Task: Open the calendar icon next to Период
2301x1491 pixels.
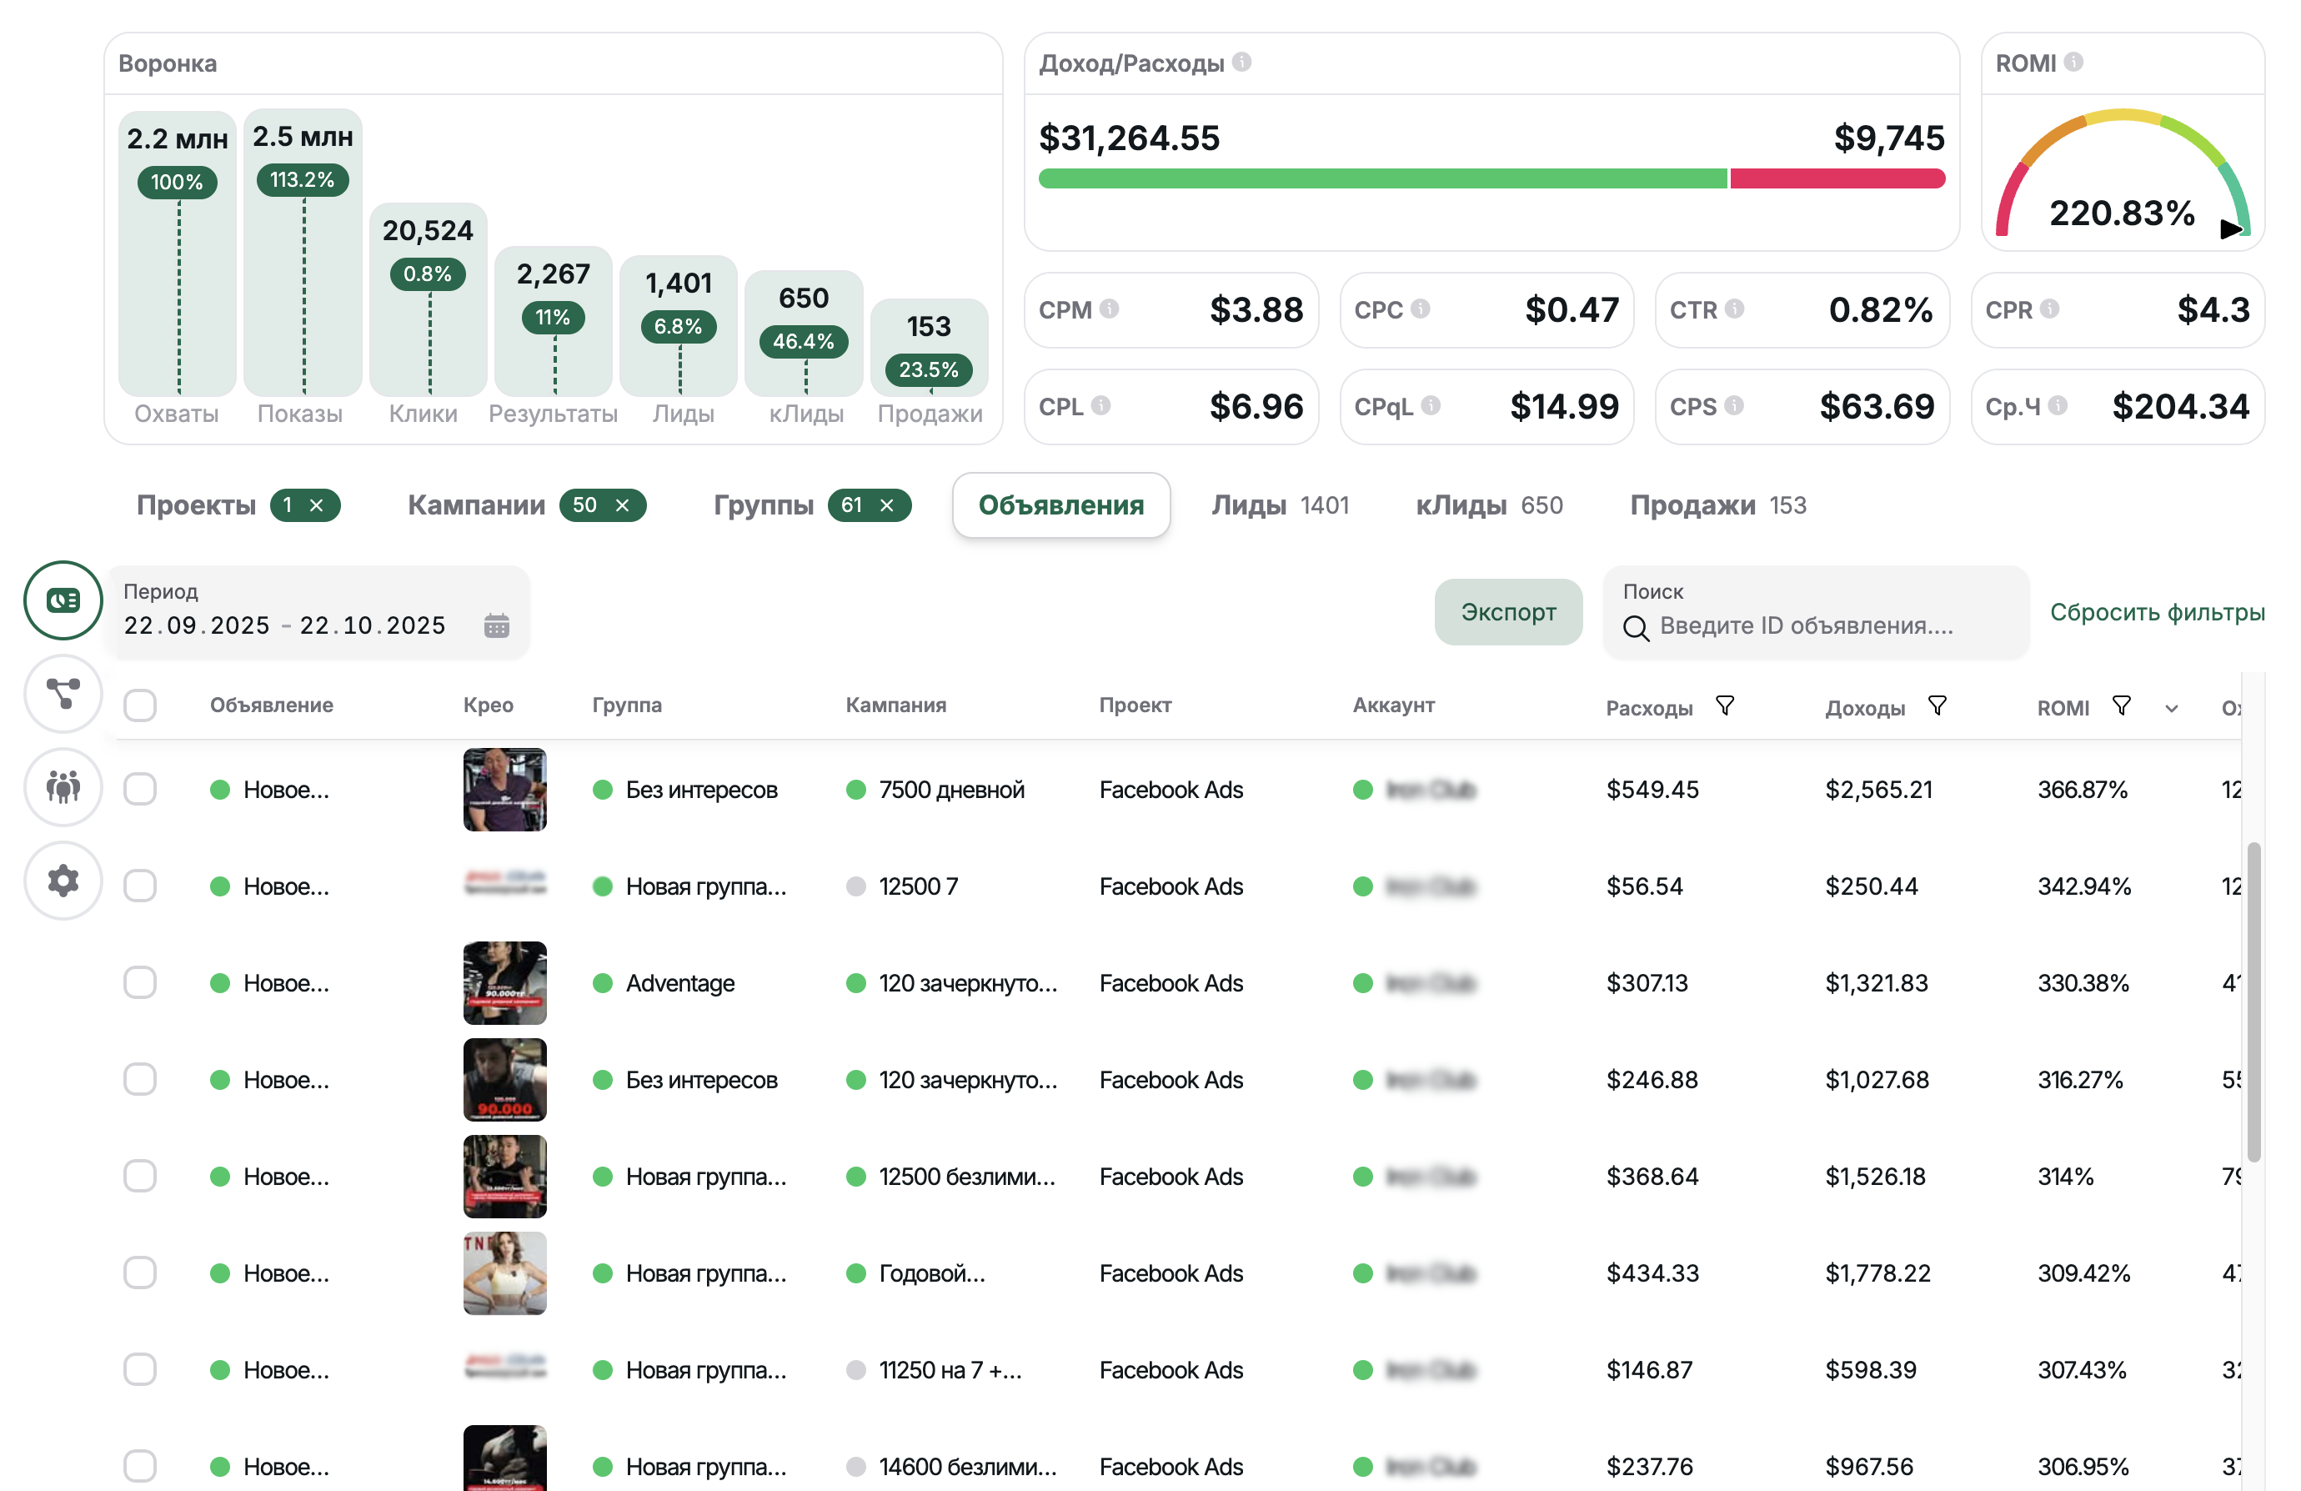Action: pyautogui.click(x=497, y=625)
